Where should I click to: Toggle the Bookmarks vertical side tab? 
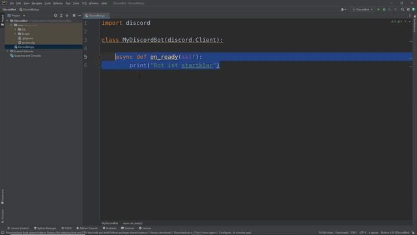coord(3,196)
